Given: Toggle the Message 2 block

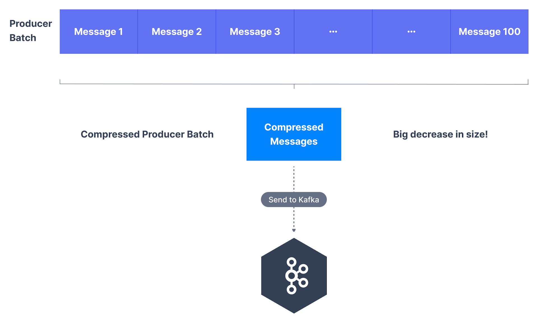Looking at the screenshot, I should coord(177,31).
